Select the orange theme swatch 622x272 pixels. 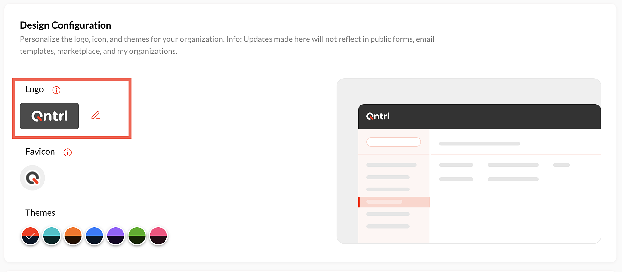tap(73, 236)
